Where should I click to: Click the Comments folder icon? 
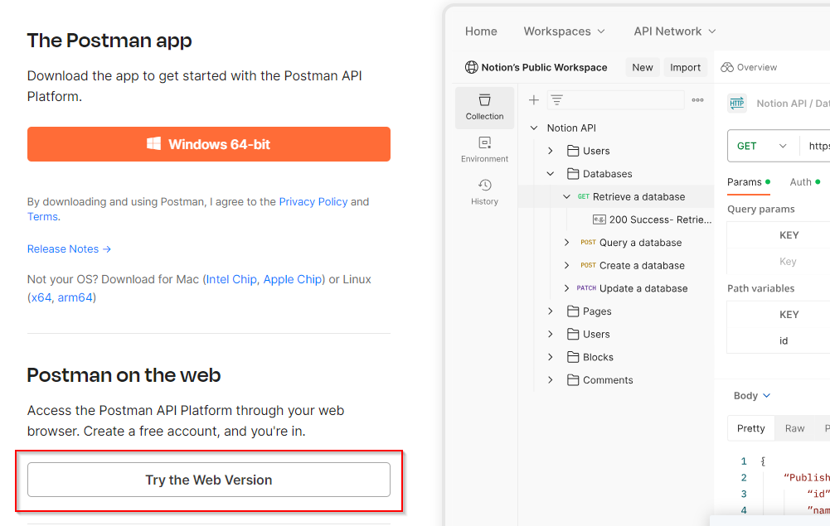pyautogui.click(x=573, y=379)
